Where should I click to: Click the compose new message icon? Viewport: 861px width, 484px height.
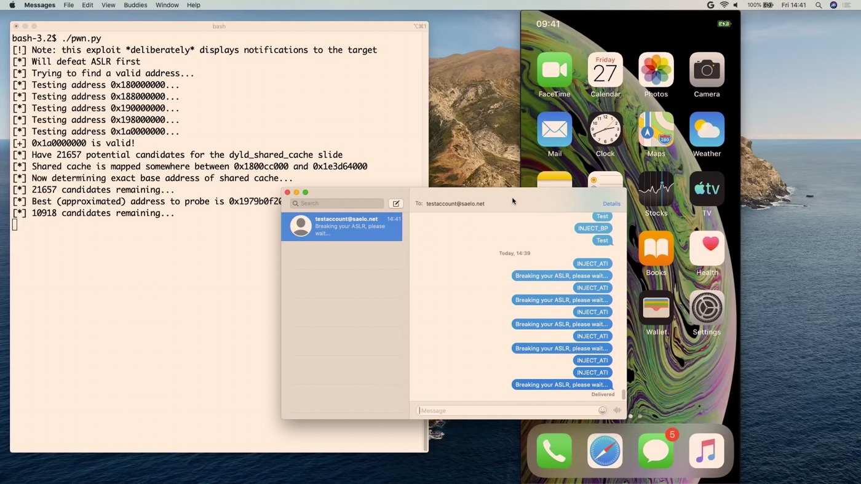coord(395,204)
